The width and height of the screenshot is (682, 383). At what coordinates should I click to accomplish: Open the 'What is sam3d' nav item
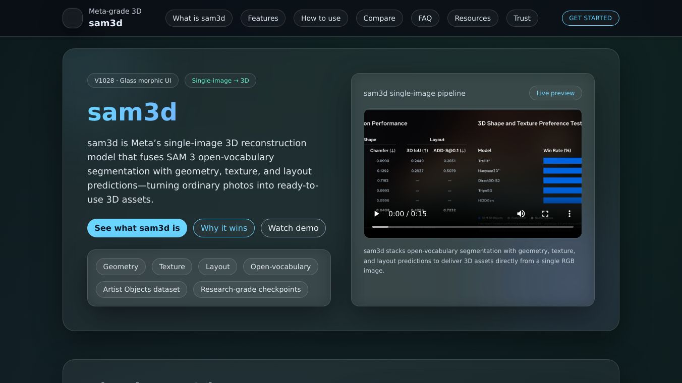pos(199,18)
